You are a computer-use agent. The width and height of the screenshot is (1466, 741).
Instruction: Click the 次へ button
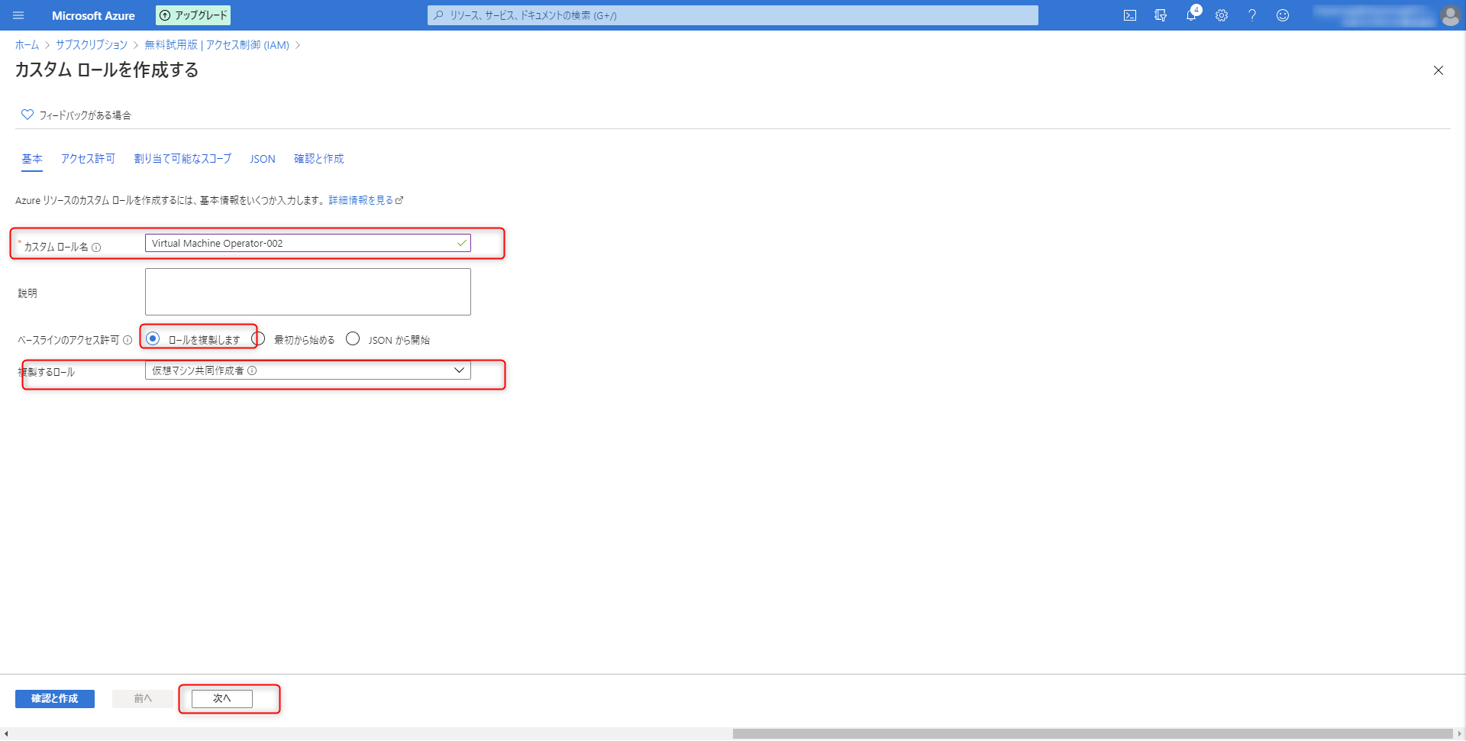tap(222, 699)
